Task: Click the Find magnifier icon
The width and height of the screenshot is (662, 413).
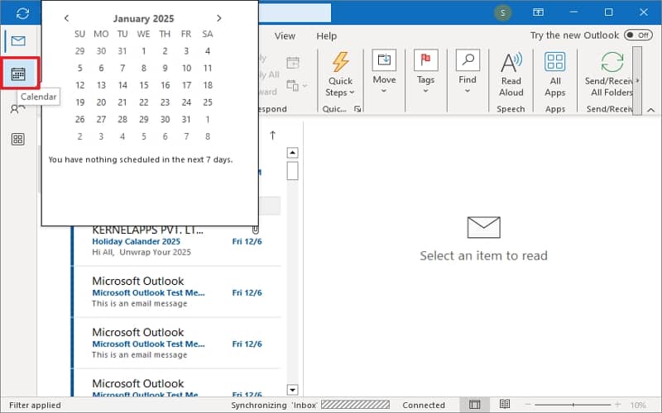Action: [468, 60]
